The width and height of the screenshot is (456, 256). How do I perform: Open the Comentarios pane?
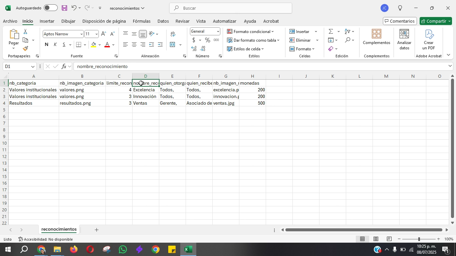(x=400, y=21)
